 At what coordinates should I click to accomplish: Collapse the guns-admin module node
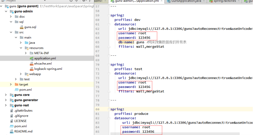click(6, 11)
